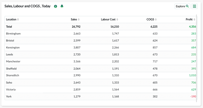Click the table's vertical scrollbar

pos(197,58)
